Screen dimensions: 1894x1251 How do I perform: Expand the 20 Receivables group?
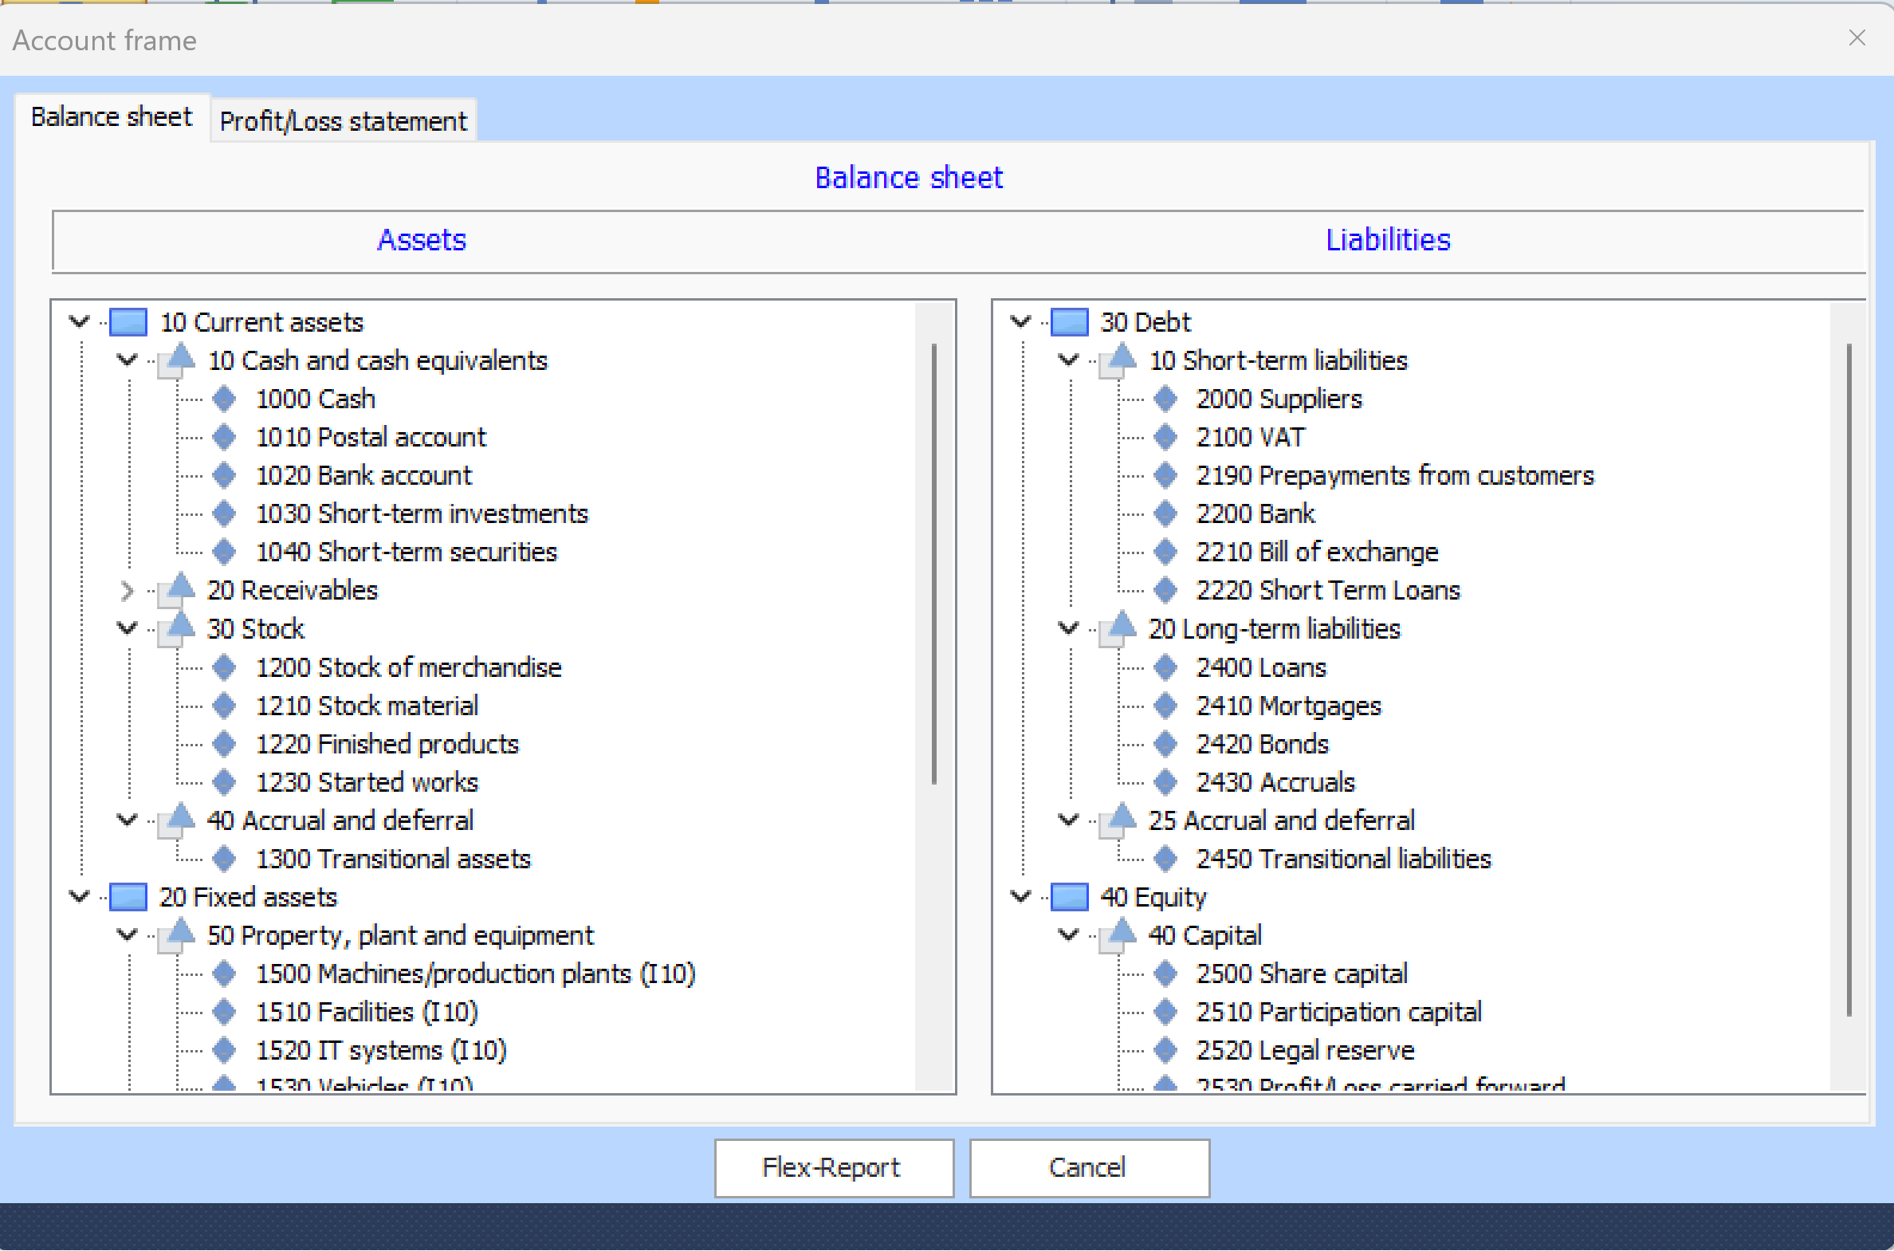coord(127,590)
